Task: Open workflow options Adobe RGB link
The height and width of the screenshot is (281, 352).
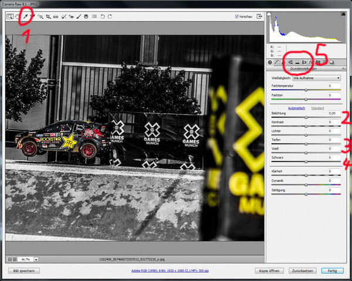Action: click(170, 271)
